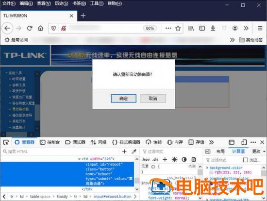Click the 过滤样式 filter field in rules
Image resolution: width=267 pixels, height=201 pixels.
pos(172,151)
